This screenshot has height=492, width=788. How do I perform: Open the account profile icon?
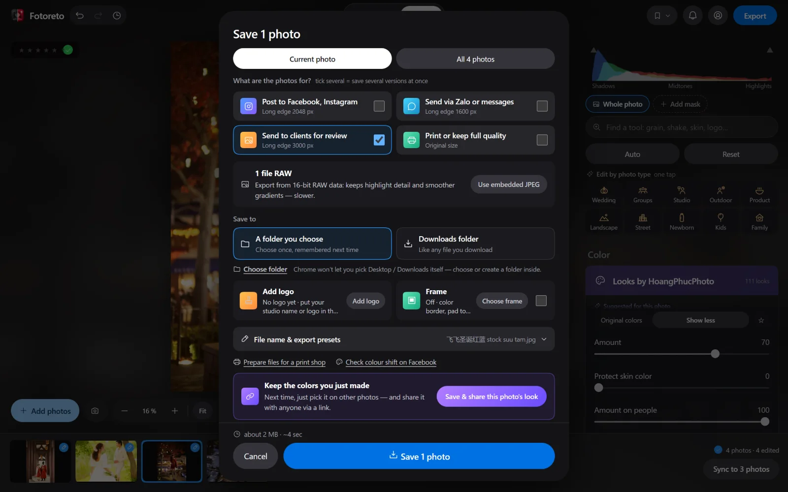(x=718, y=16)
